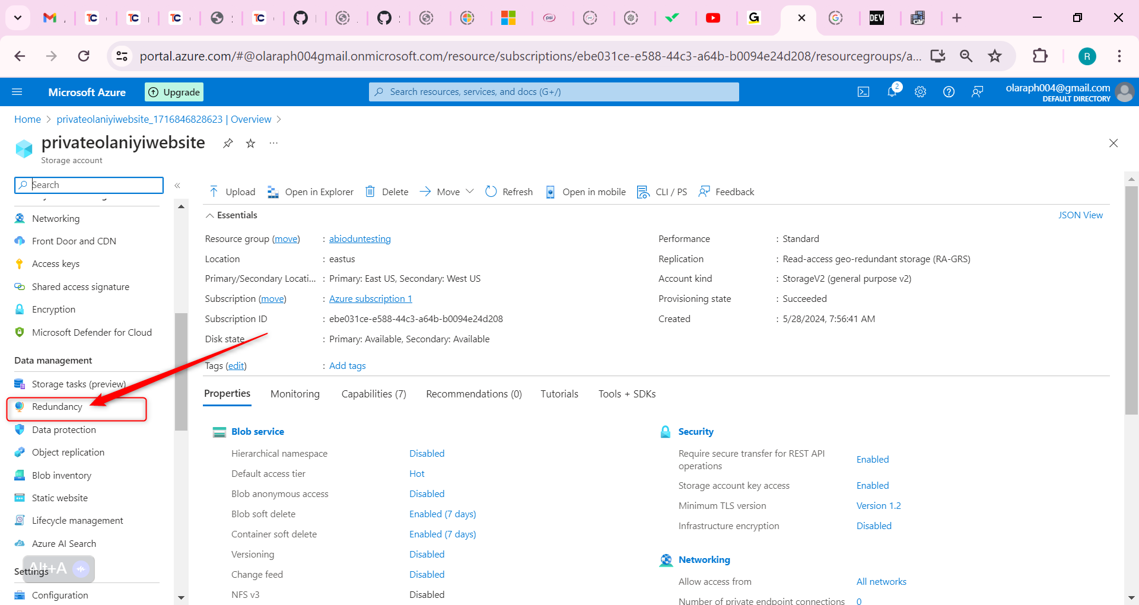Screen dimensions: 1139x605
Task: Reload the browser page
Action: 84,56
